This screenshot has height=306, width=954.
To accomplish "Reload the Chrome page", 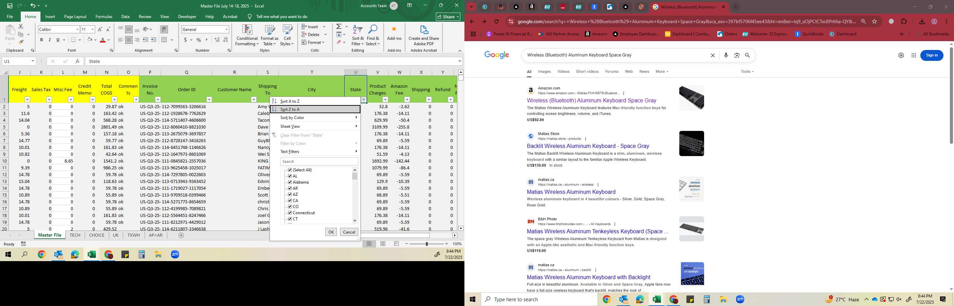I will point(497,21).
